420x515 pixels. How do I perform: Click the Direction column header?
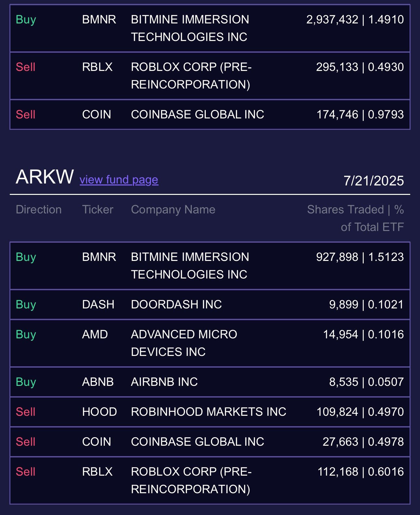(39, 210)
